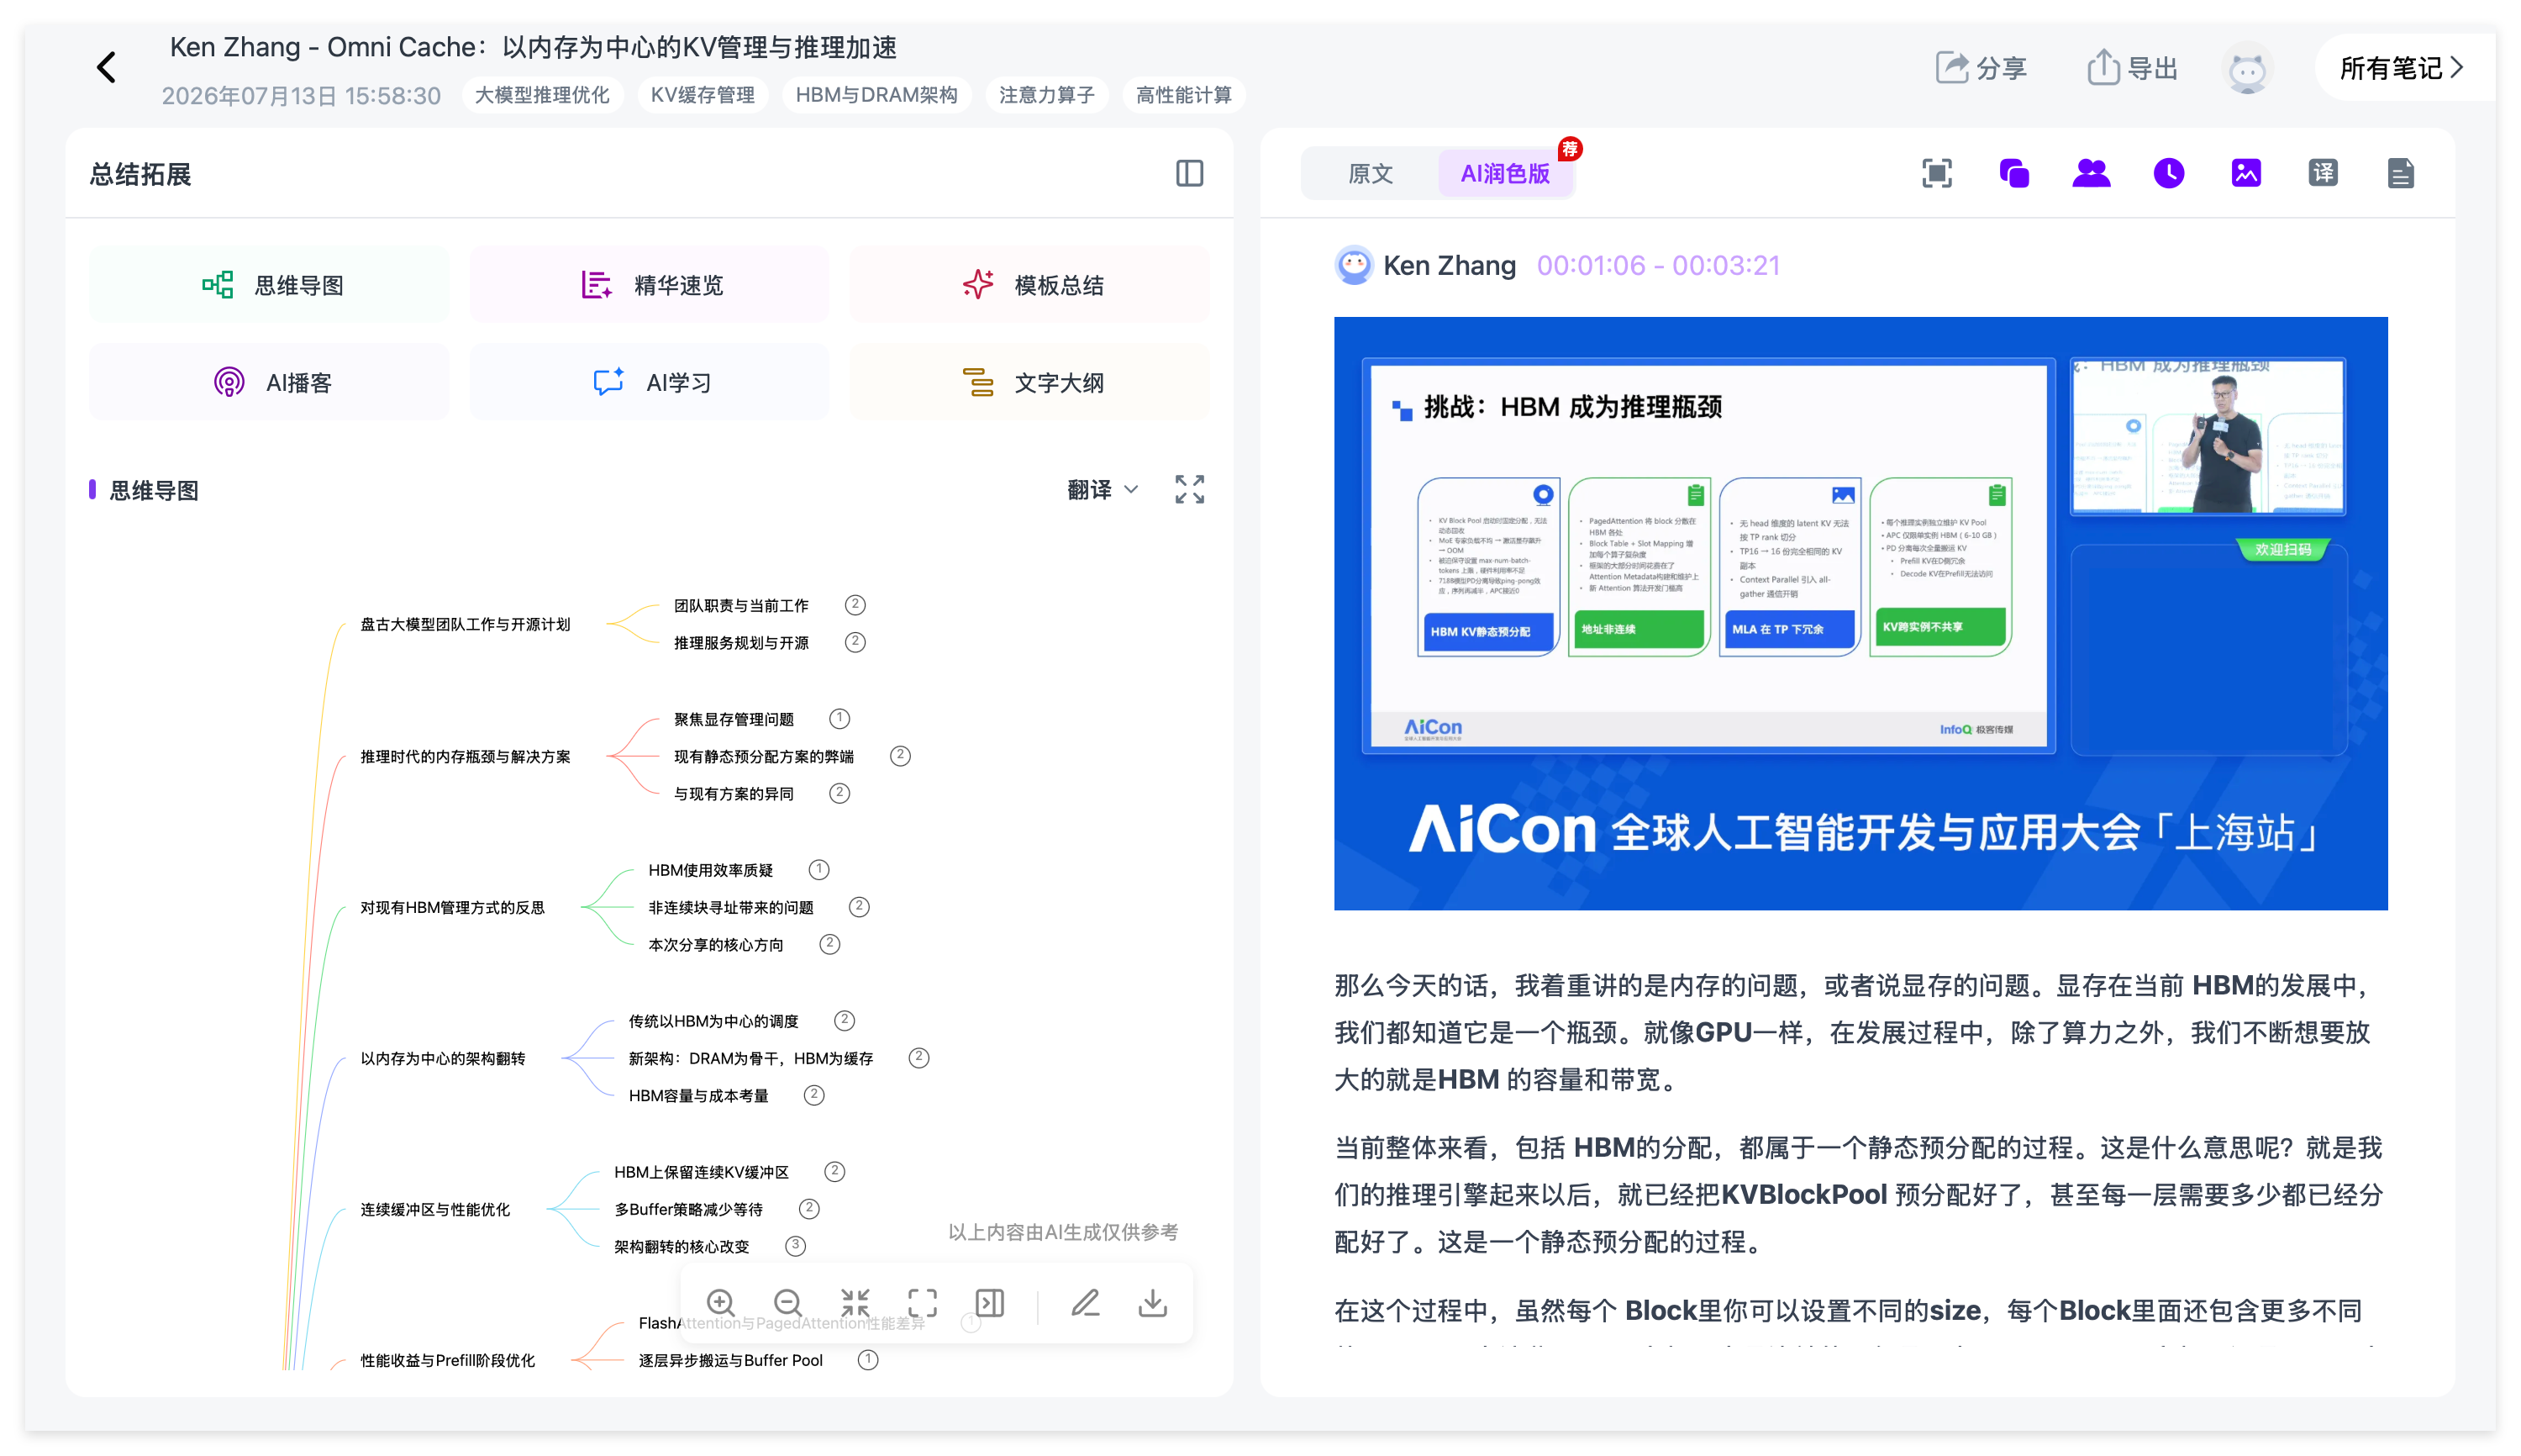Select the HBM与DRAM架构 tag
2521x1456 pixels.
coord(876,95)
